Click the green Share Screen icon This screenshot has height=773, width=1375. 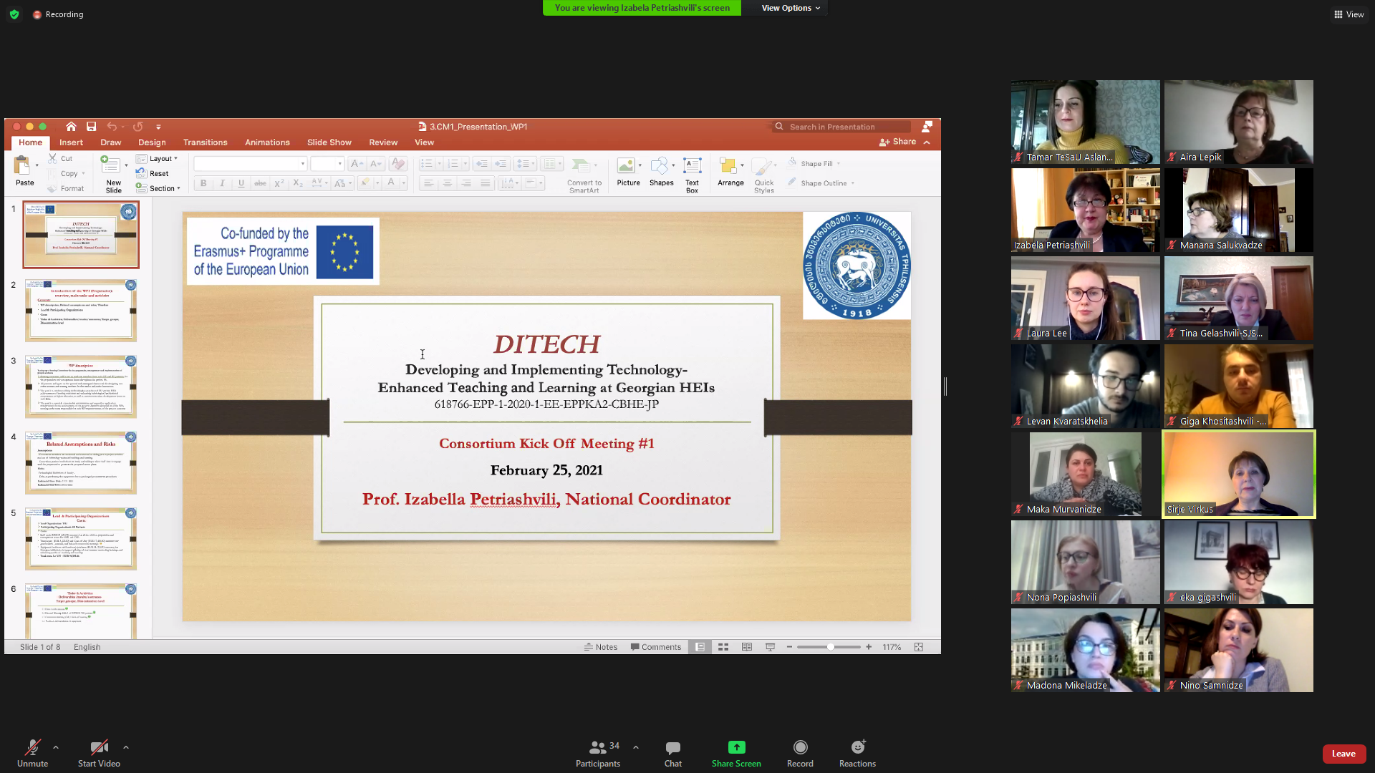(736, 748)
